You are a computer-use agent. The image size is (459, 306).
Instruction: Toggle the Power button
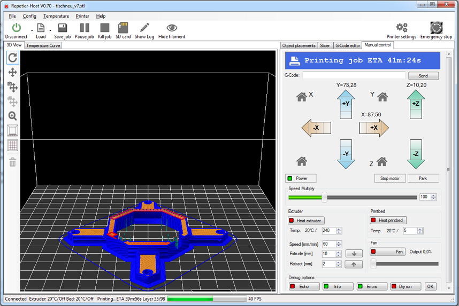click(x=301, y=178)
